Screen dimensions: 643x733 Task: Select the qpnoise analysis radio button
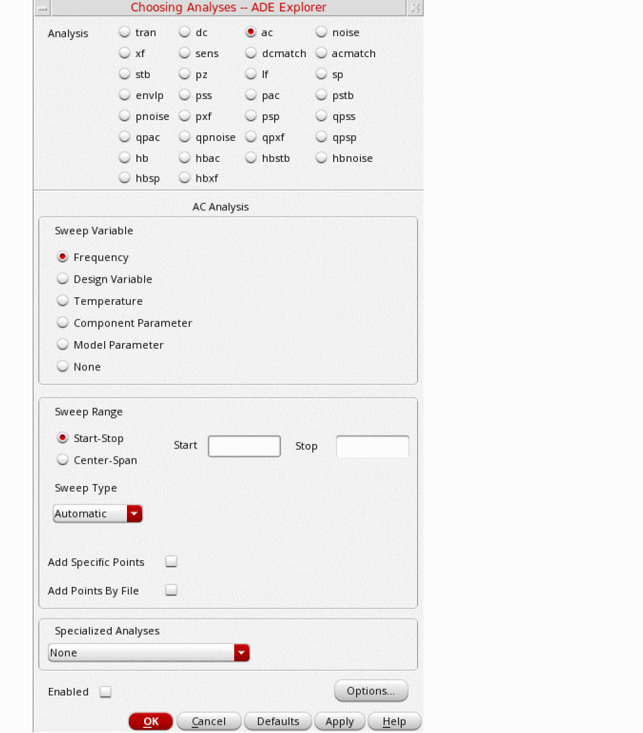pos(185,137)
